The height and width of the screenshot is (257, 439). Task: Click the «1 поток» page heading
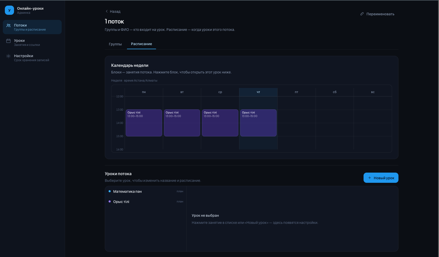pyautogui.click(x=114, y=21)
